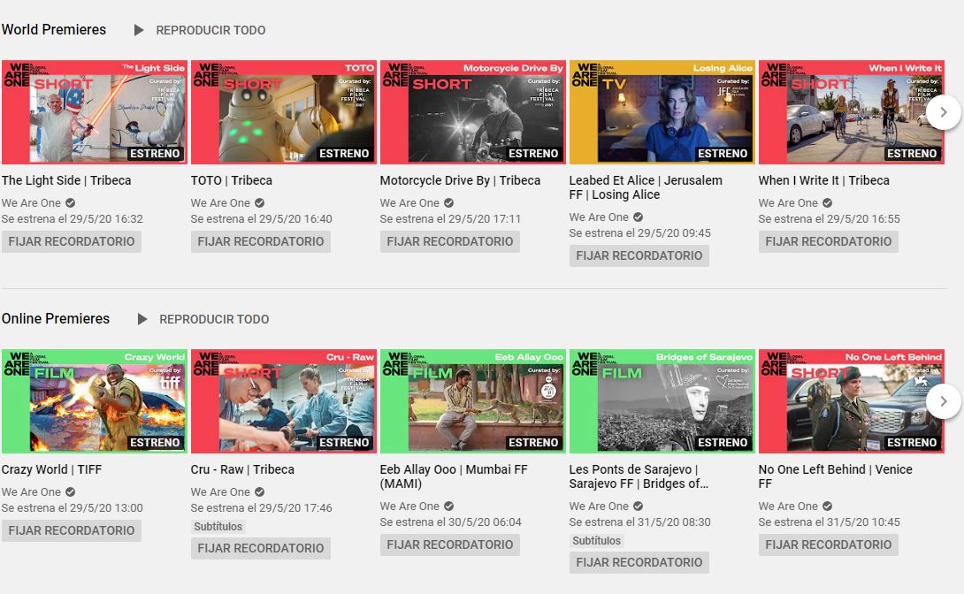Click next arrow in Online Premieres row
The image size is (964, 594).
point(943,401)
